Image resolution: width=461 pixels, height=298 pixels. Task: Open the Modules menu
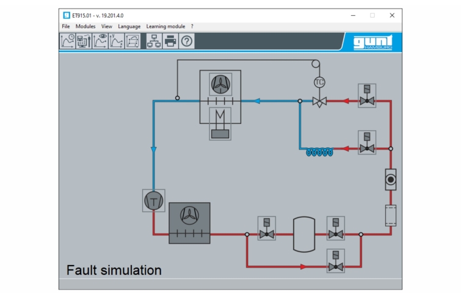coord(85,26)
